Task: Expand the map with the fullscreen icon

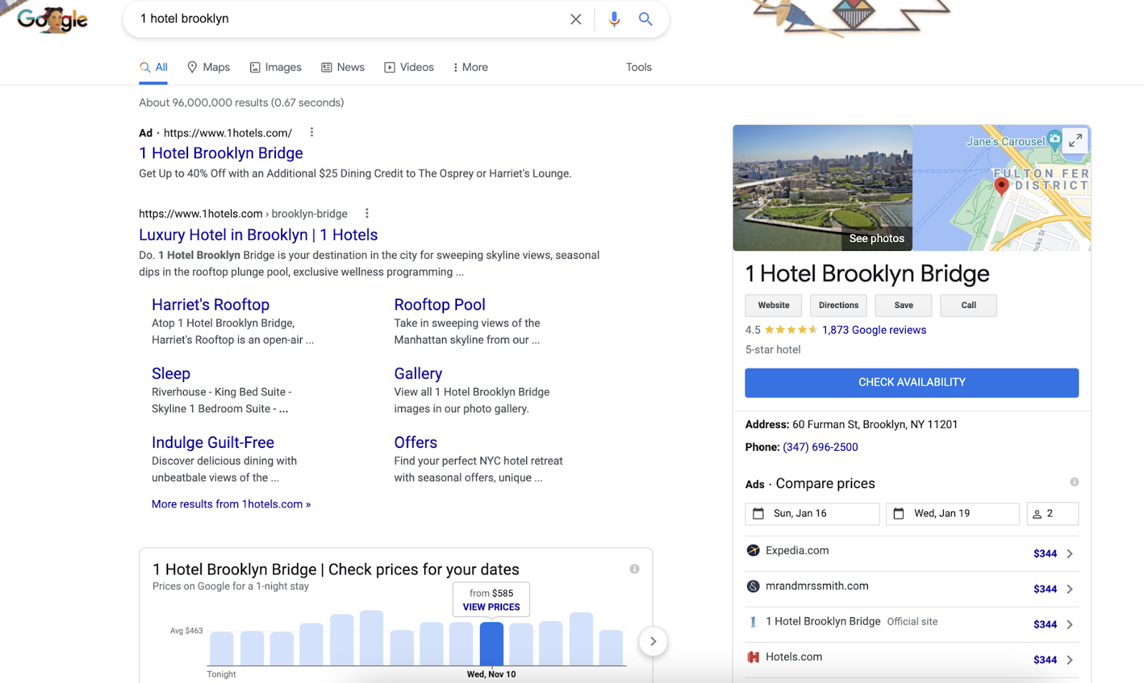Action: tap(1075, 141)
